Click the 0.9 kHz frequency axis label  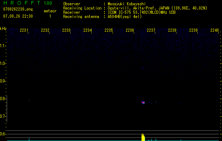(3, 81)
